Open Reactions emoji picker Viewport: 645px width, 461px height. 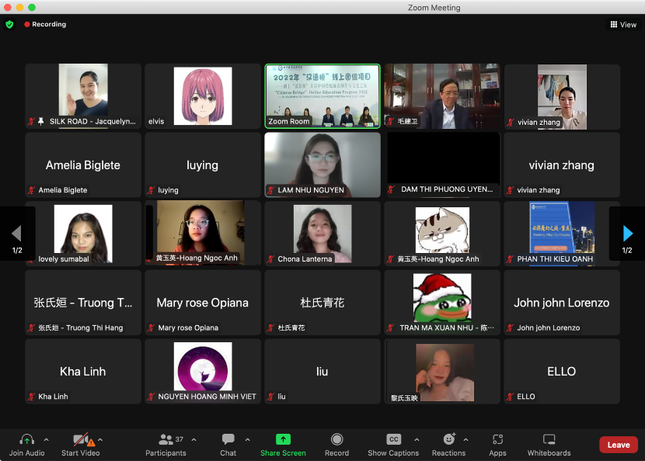tap(448, 440)
